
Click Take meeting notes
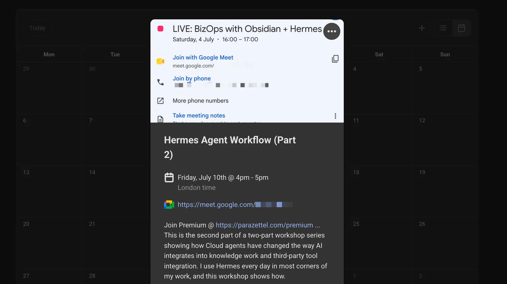point(199,116)
